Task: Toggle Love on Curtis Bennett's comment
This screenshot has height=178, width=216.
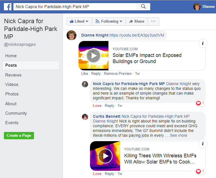Action: [97, 174]
